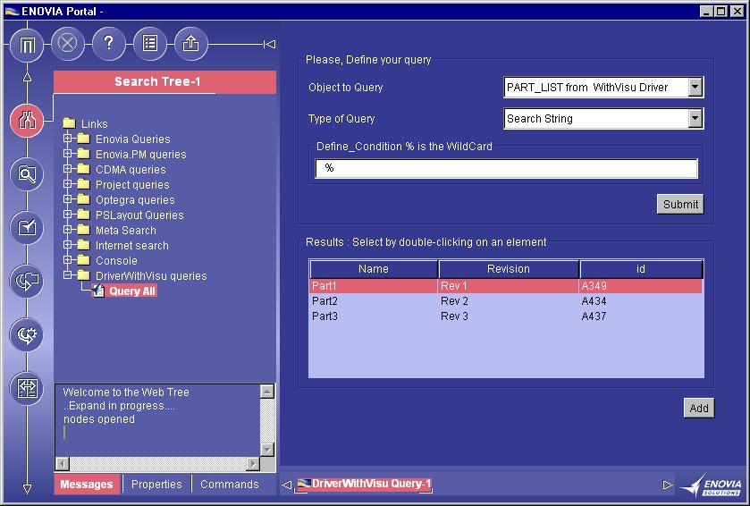Click the down arrow on sidebar rail
Viewport: 750px width, 506px height.
27,488
